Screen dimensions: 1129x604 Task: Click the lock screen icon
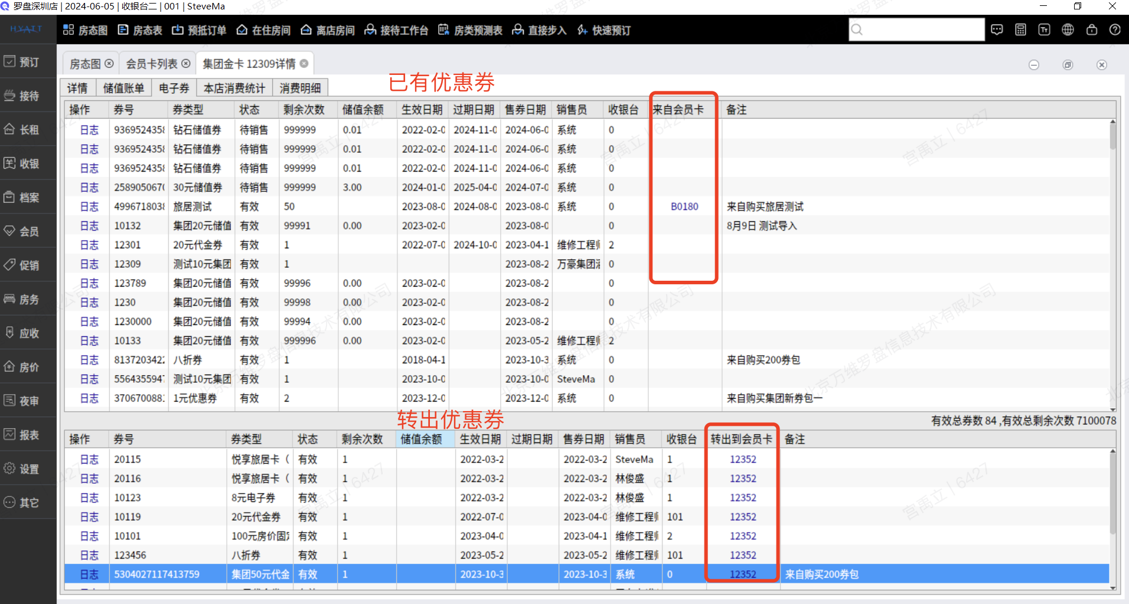(x=1091, y=29)
